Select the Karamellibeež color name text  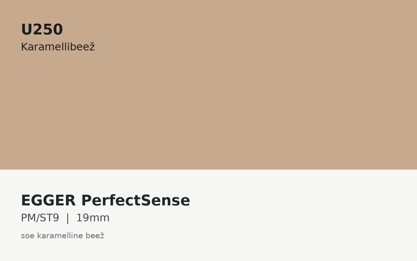(x=58, y=47)
